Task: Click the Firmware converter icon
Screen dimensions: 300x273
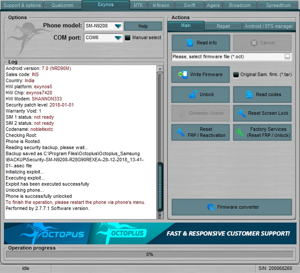Action: tap(211, 207)
